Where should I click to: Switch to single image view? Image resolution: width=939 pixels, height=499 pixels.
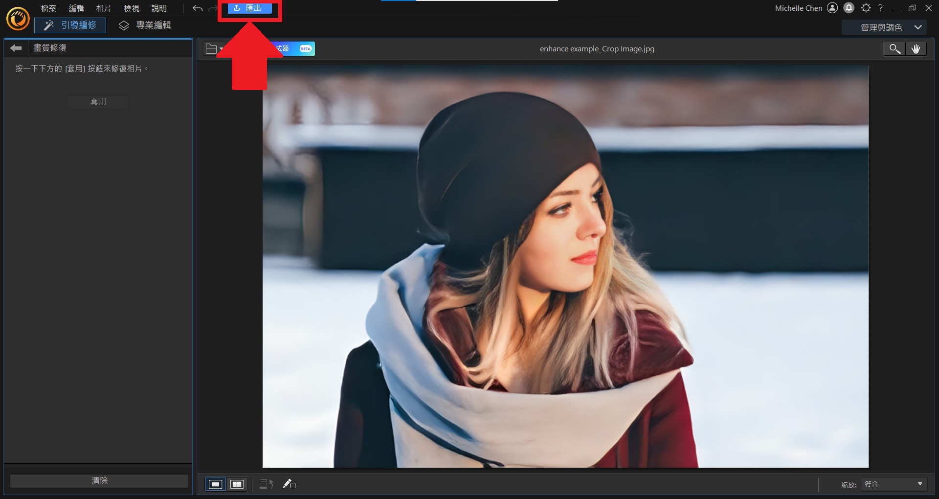[215, 484]
